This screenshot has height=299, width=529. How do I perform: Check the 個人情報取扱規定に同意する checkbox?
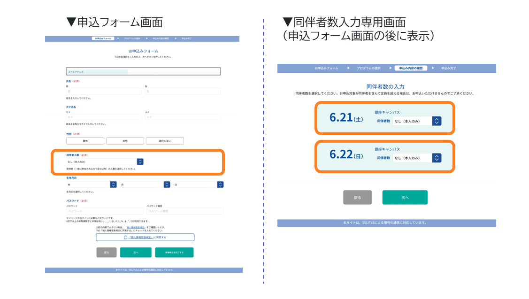pos(125,237)
